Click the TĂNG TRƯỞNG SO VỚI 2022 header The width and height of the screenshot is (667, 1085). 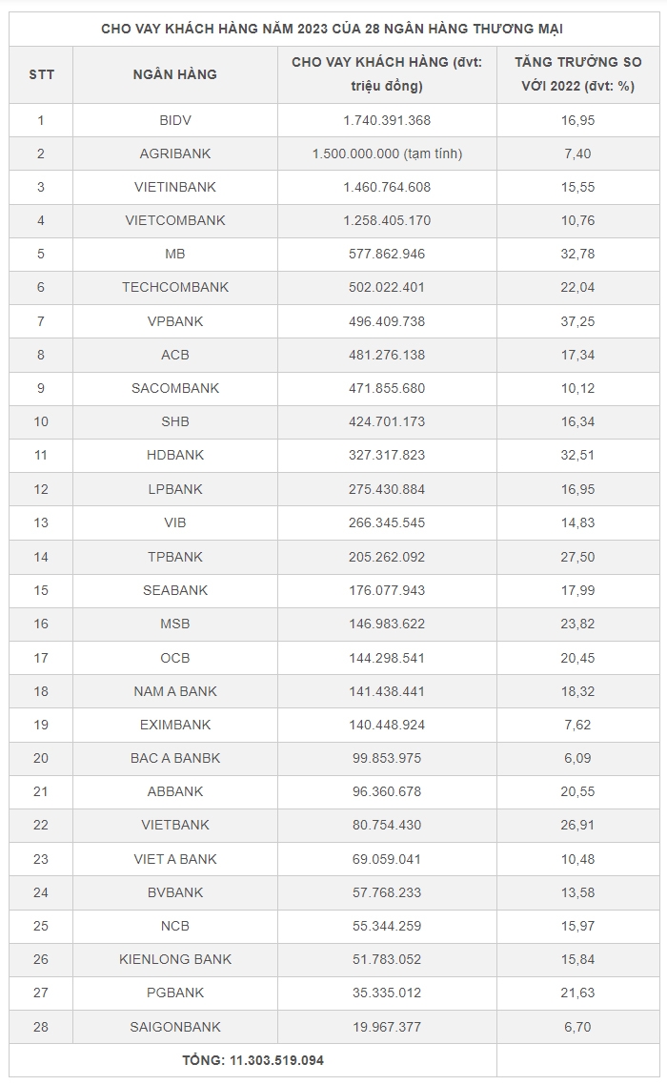point(577,74)
